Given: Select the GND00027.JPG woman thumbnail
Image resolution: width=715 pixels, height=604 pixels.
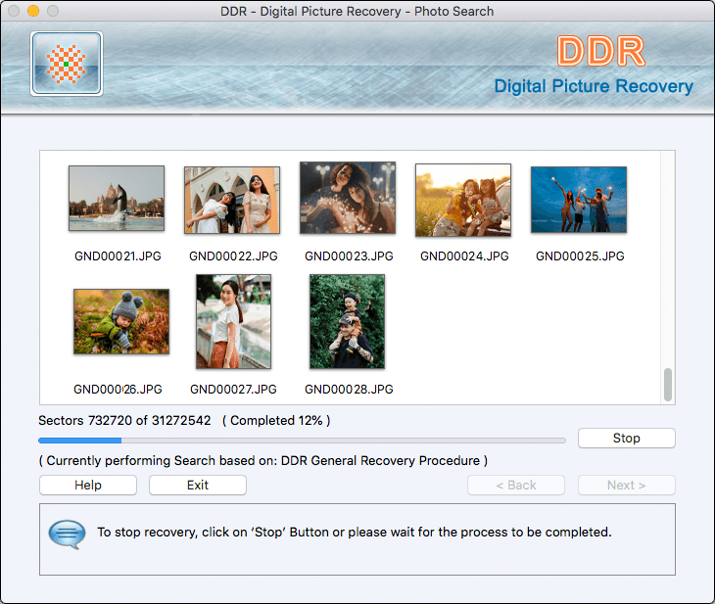Looking at the screenshot, I should click(233, 321).
